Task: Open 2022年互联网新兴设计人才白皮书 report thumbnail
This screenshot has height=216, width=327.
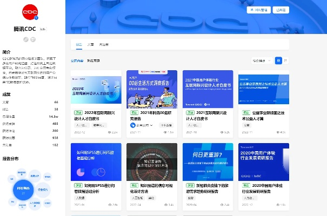Action: point(96,89)
